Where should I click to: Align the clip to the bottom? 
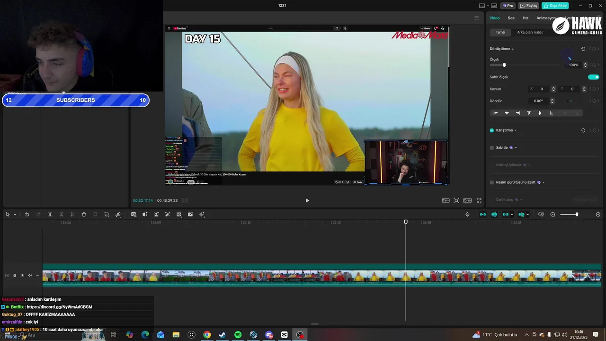click(x=551, y=113)
